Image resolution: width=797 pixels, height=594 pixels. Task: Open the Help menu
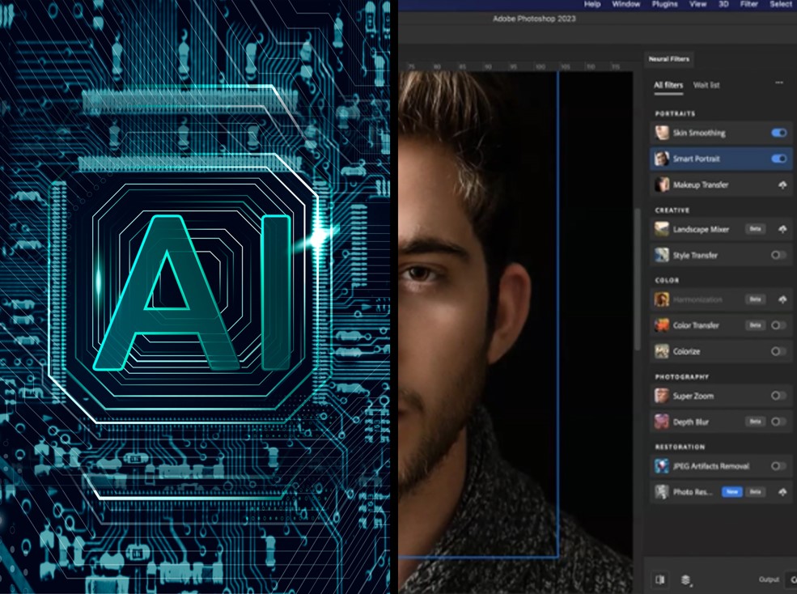click(592, 4)
